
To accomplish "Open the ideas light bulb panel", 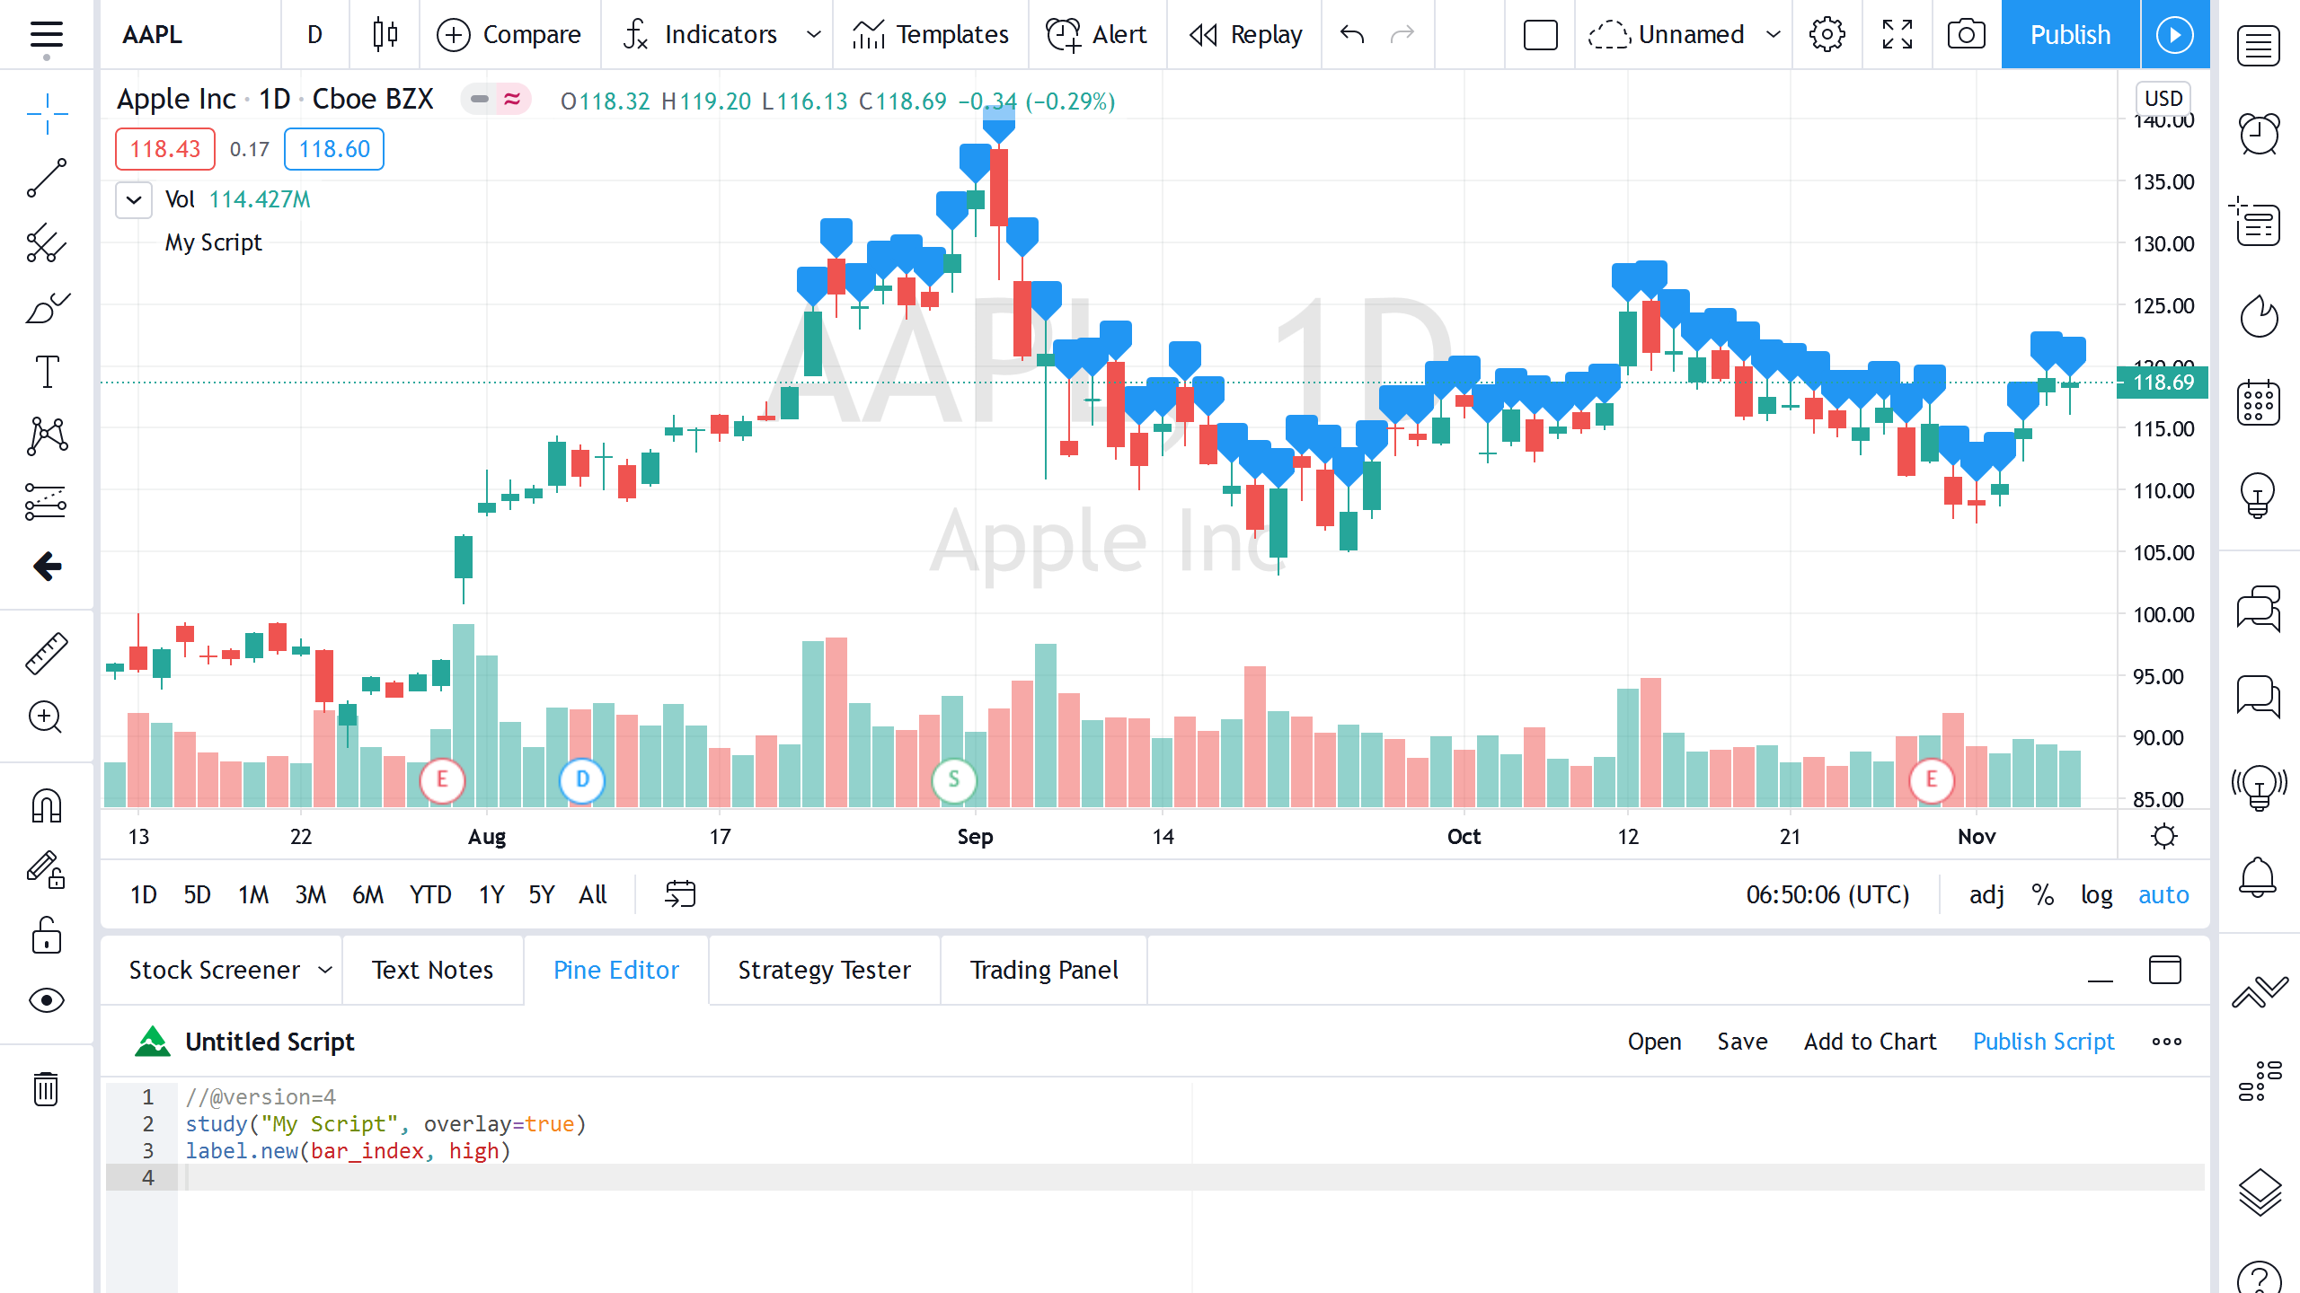I will 2259,495.
